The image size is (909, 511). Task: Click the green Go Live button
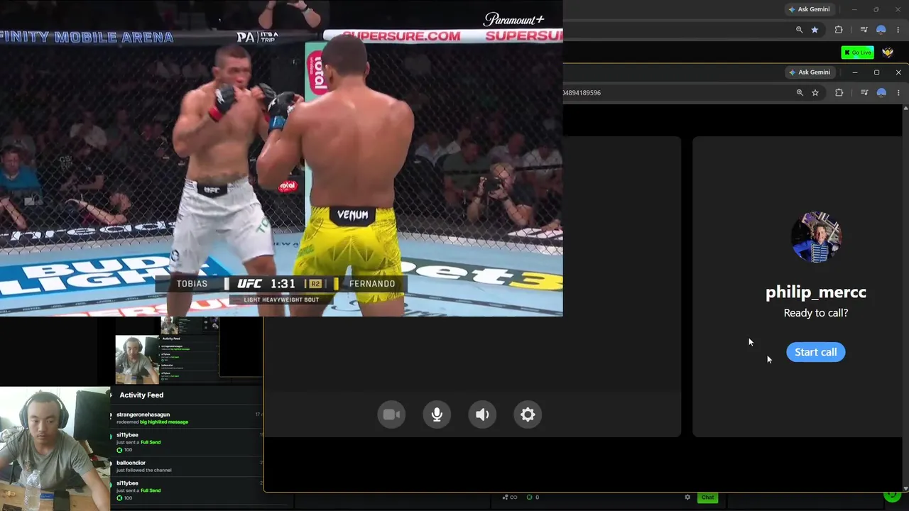point(857,53)
